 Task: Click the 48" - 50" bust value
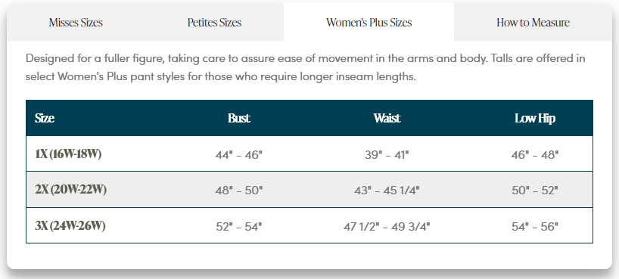(239, 191)
